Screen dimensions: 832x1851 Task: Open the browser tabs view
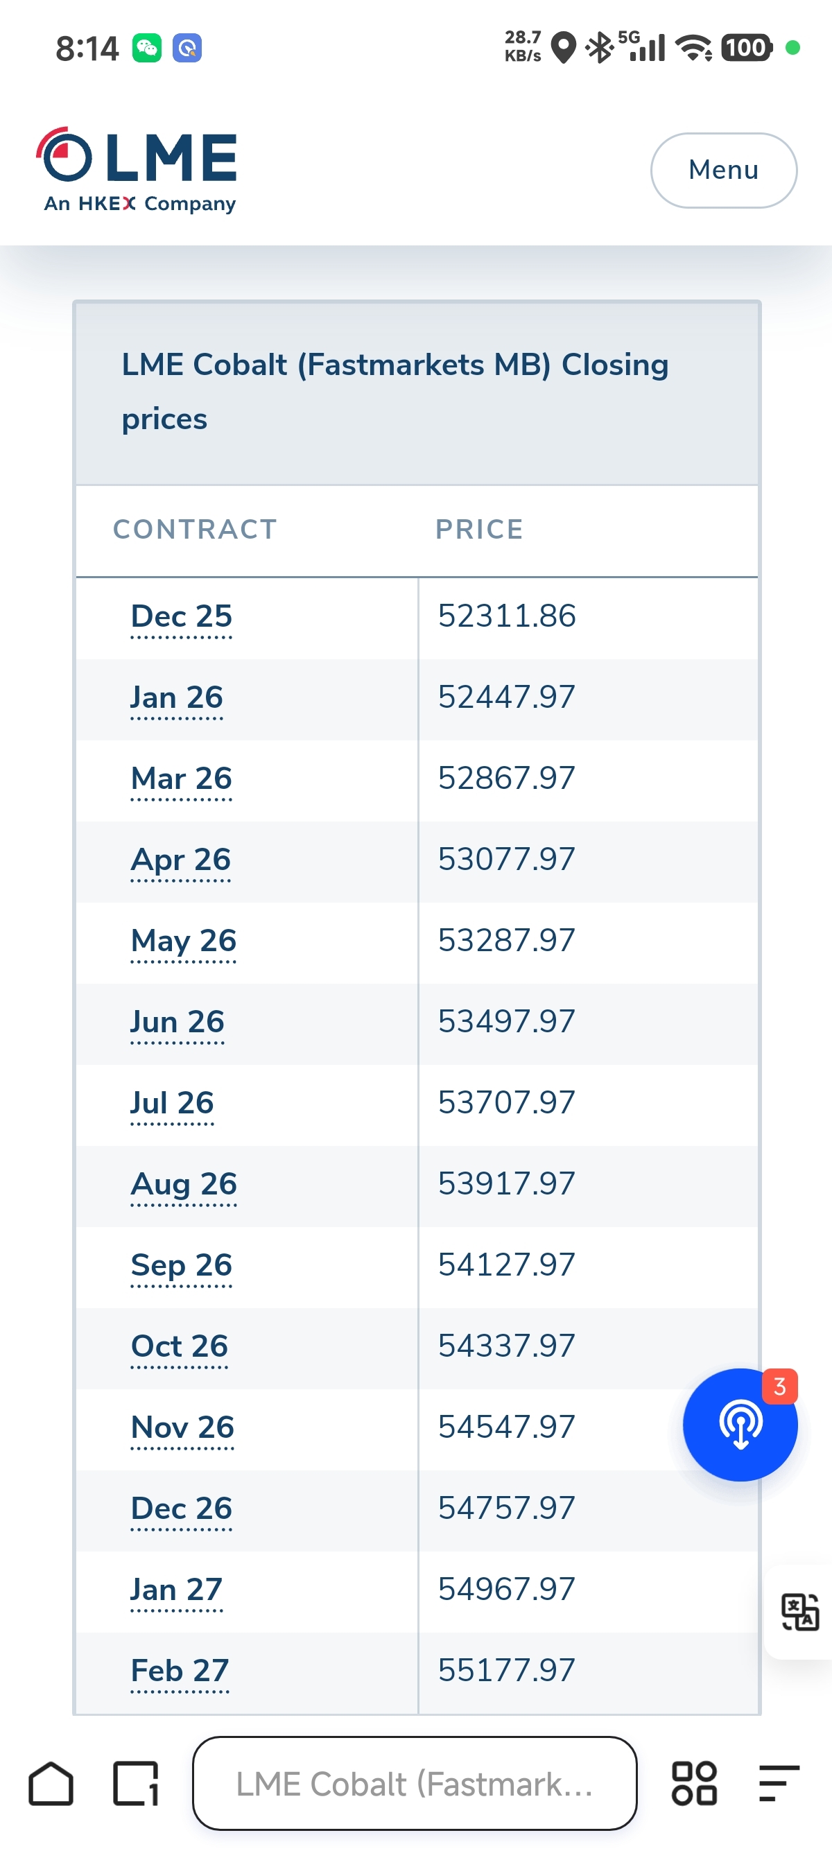tap(135, 1784)
